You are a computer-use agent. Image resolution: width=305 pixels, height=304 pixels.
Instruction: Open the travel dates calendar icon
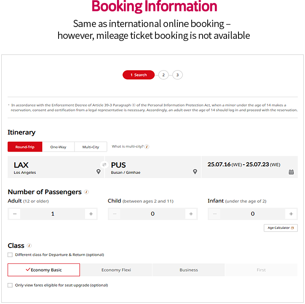pos(291,172)
